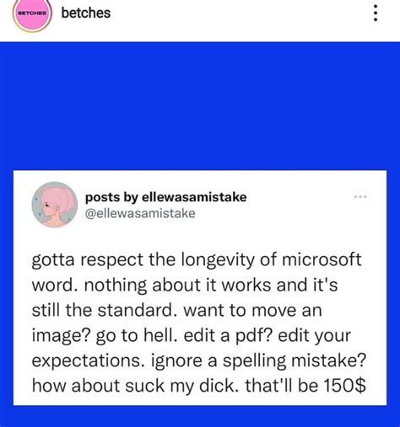Screen dimensions: 400x427
Task: Click the blue strip below the tweet card
Action: click(x=200, y=416)
